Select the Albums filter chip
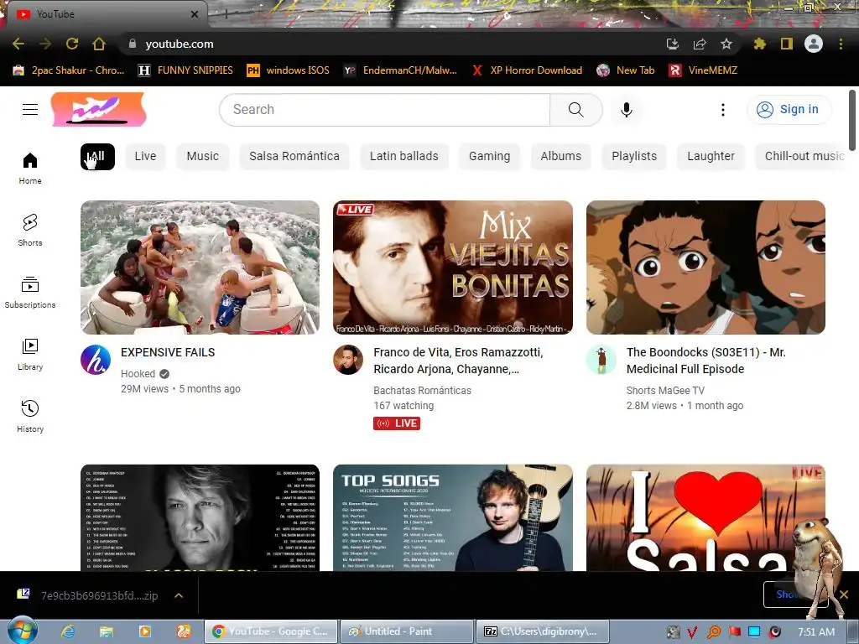 click(561, 157)
